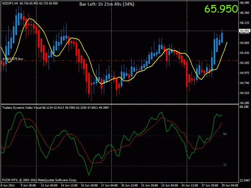Click the 64.975 price scale value
The width and height of the screenshot is (251, 188).
click(245, 73)
